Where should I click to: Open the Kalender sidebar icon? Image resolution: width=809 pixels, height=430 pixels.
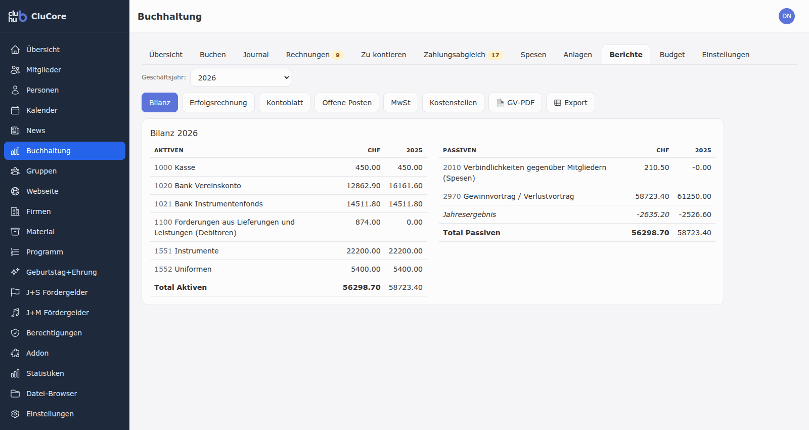tap(15, 110)
